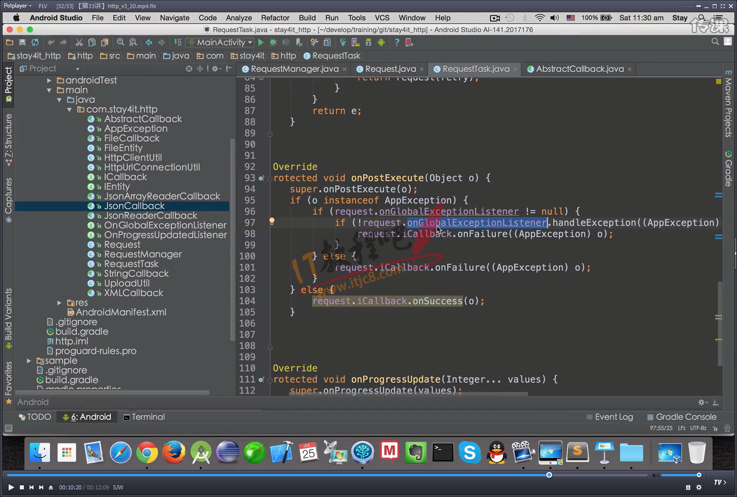Click scroll from source target icon

(189, 69)
